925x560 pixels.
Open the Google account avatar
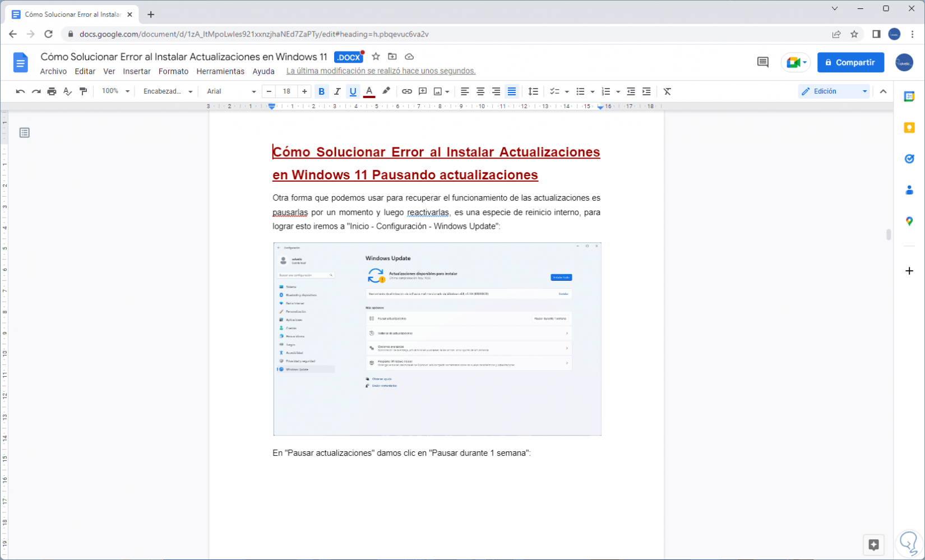(x=904, y=62)
